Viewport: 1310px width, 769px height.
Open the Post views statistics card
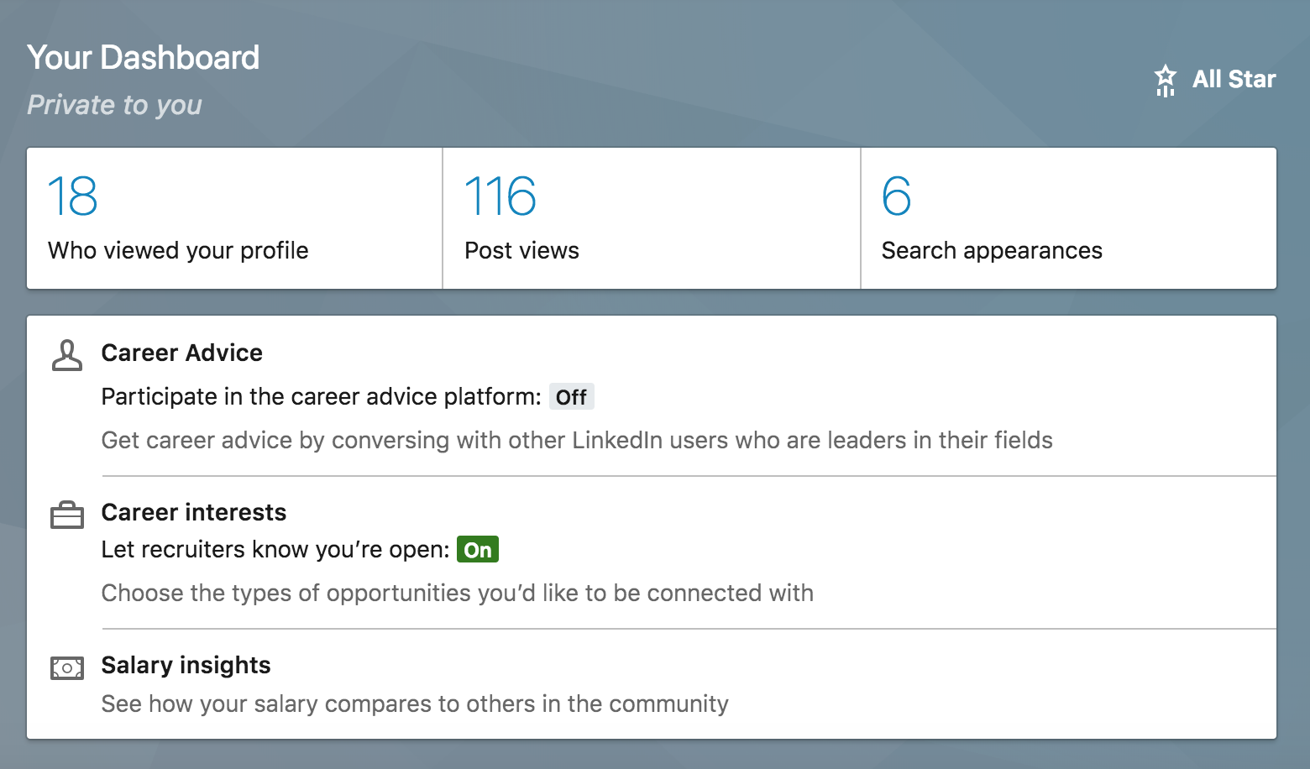[652, 218]
